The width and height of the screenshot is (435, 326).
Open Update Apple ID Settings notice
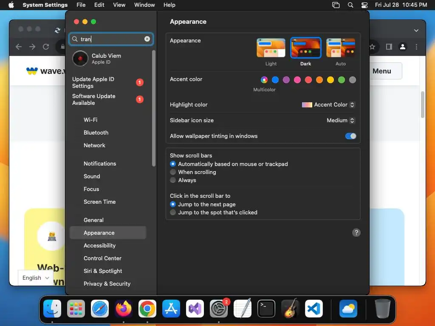[108, 82]
